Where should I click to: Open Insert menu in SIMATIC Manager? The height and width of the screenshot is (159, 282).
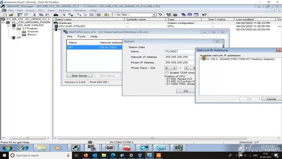click(x=30, y=11)
